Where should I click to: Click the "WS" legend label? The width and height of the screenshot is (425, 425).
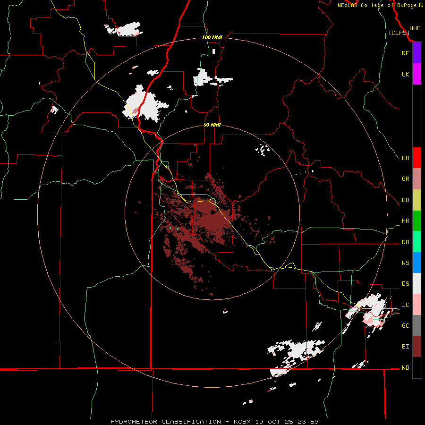click(x=405, y=263)
